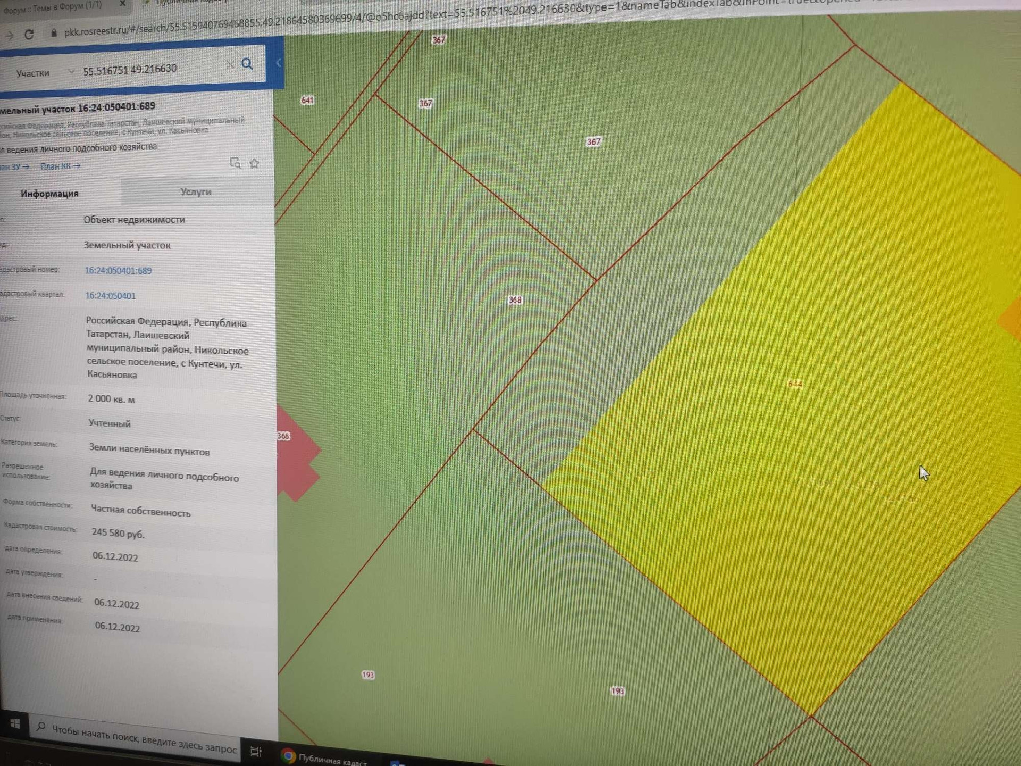This screenshot has height=766, width=1021.
Task: Select the Информация tab
Action: pyautogui.click(x=49, y=194)
